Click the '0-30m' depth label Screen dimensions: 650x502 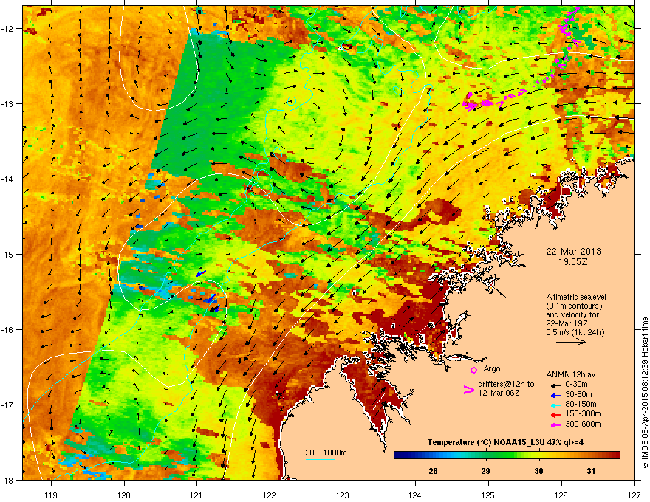click(x=576, y=385)
